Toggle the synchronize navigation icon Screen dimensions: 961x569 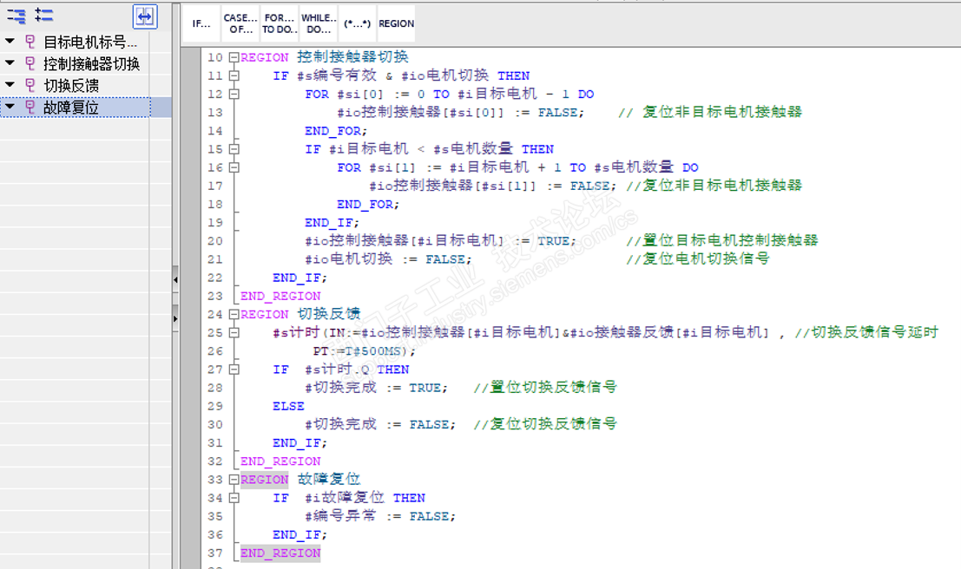145,16
